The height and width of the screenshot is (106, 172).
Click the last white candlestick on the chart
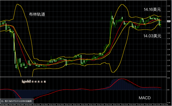click(159, 23)
